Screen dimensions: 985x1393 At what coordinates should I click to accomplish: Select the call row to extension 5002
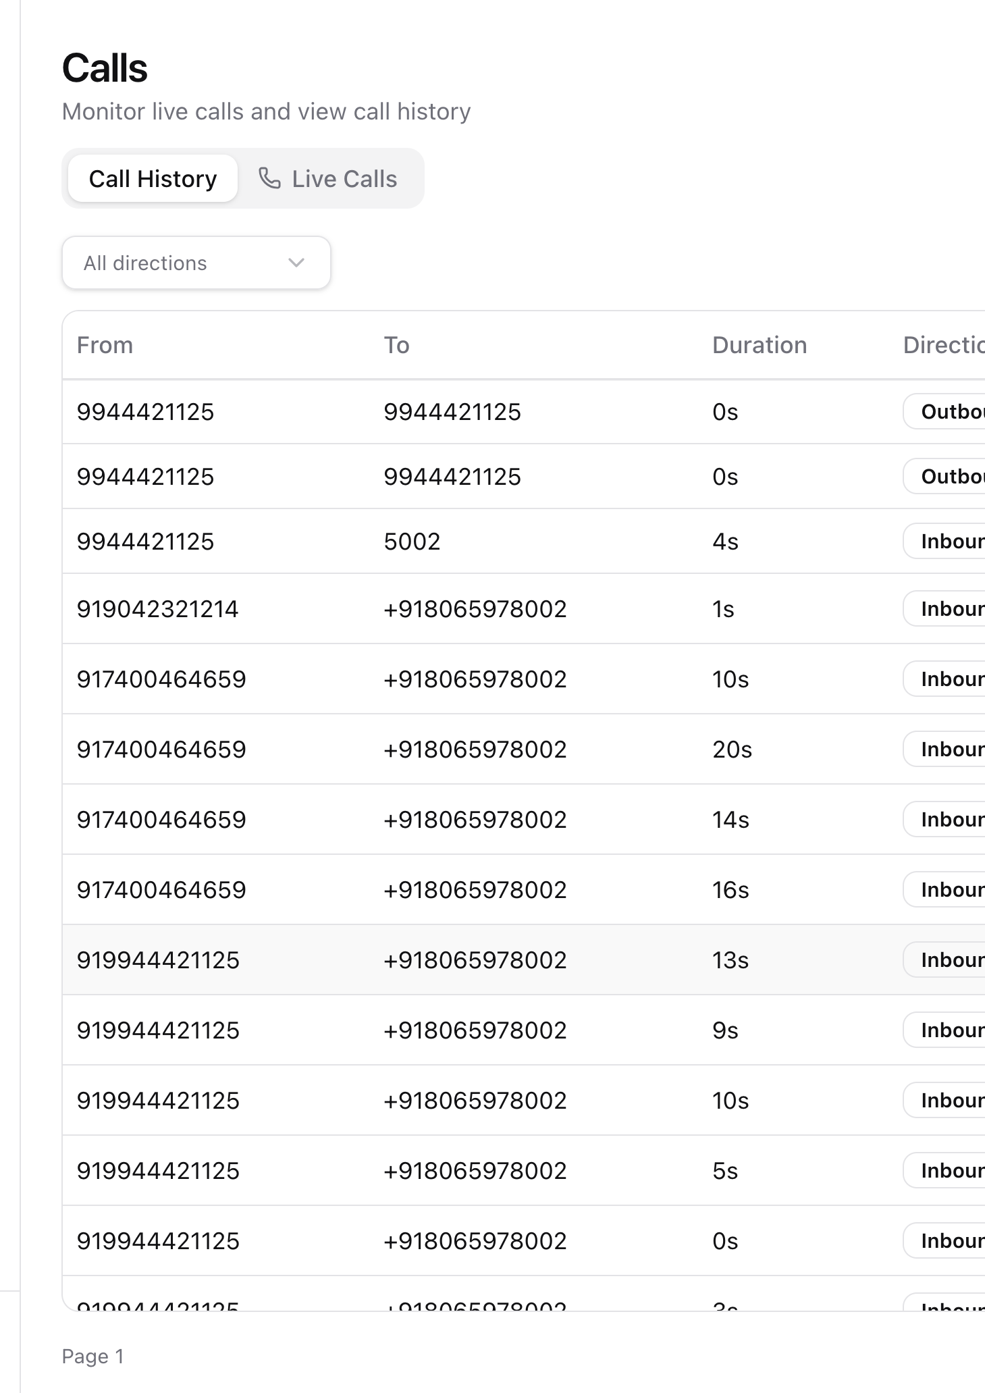(x=412, y=542)
